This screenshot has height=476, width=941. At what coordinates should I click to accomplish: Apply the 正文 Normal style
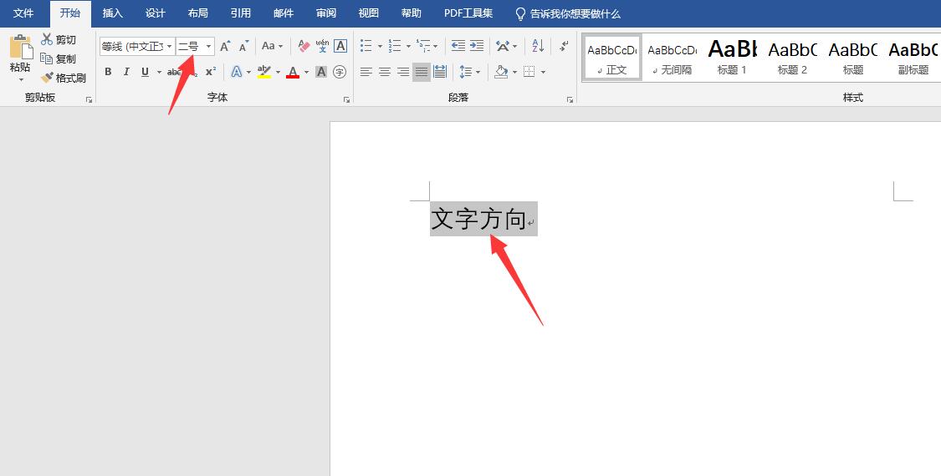tap(612, 57)
